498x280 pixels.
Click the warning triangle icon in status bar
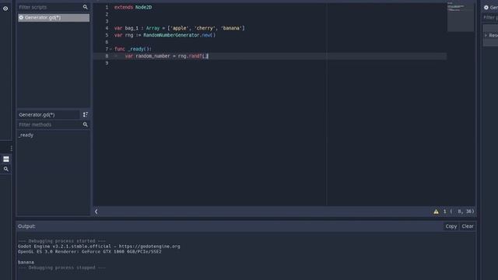coord(436,212)
